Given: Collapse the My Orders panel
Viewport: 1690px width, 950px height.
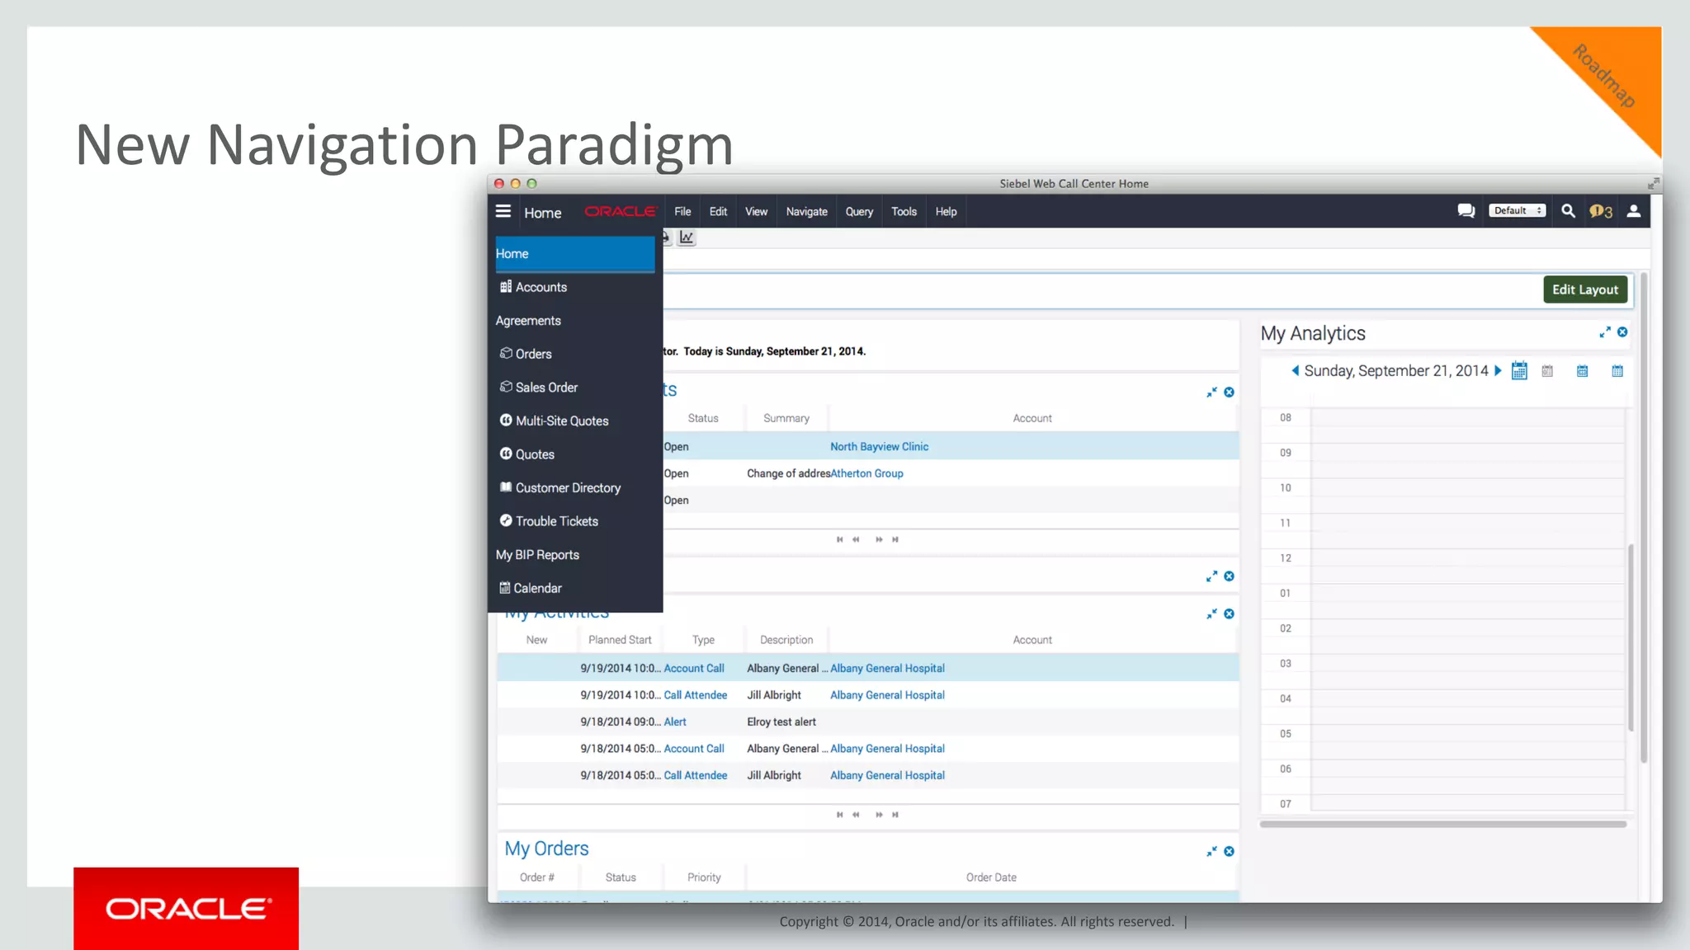Looking at the screenshot, I should (1211, 851).
